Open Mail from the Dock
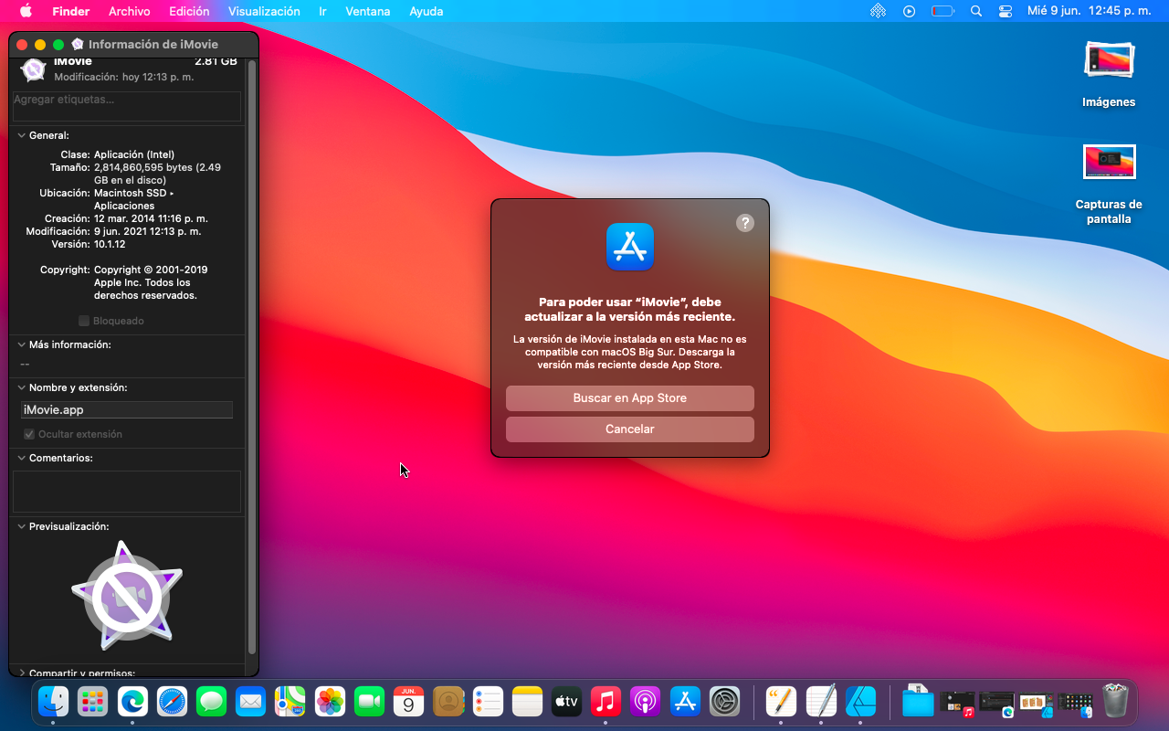Image resolution: width=1169 pixels, height=731 pixels. point(250,702)
